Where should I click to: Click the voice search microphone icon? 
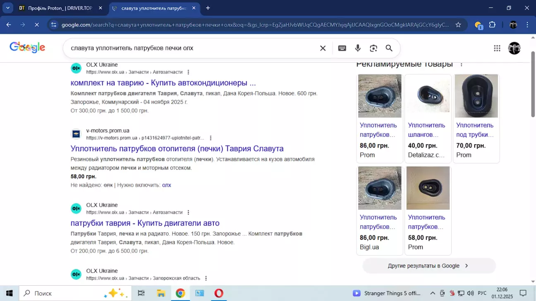coord(358,48)
